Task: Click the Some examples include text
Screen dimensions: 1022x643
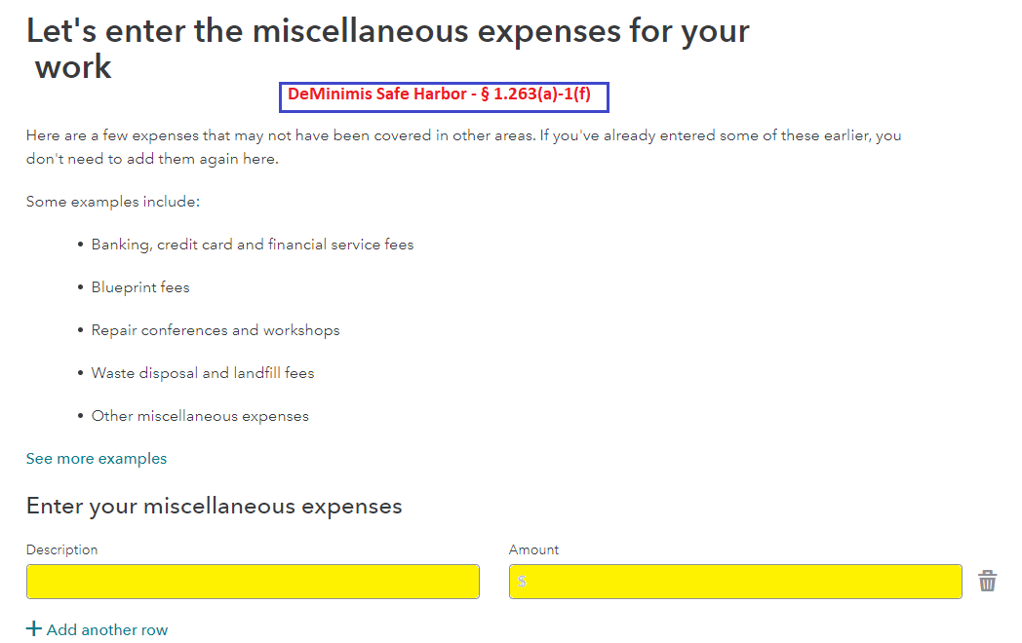Action: (113, 202)
